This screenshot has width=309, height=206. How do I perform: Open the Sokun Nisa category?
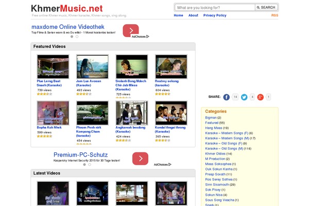pyautogui.click(x=214, y=195)
